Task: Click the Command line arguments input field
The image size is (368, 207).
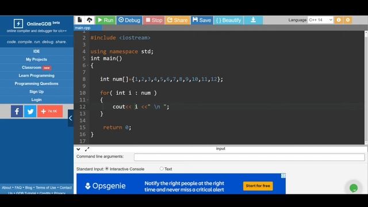Action: pos(249,157)
